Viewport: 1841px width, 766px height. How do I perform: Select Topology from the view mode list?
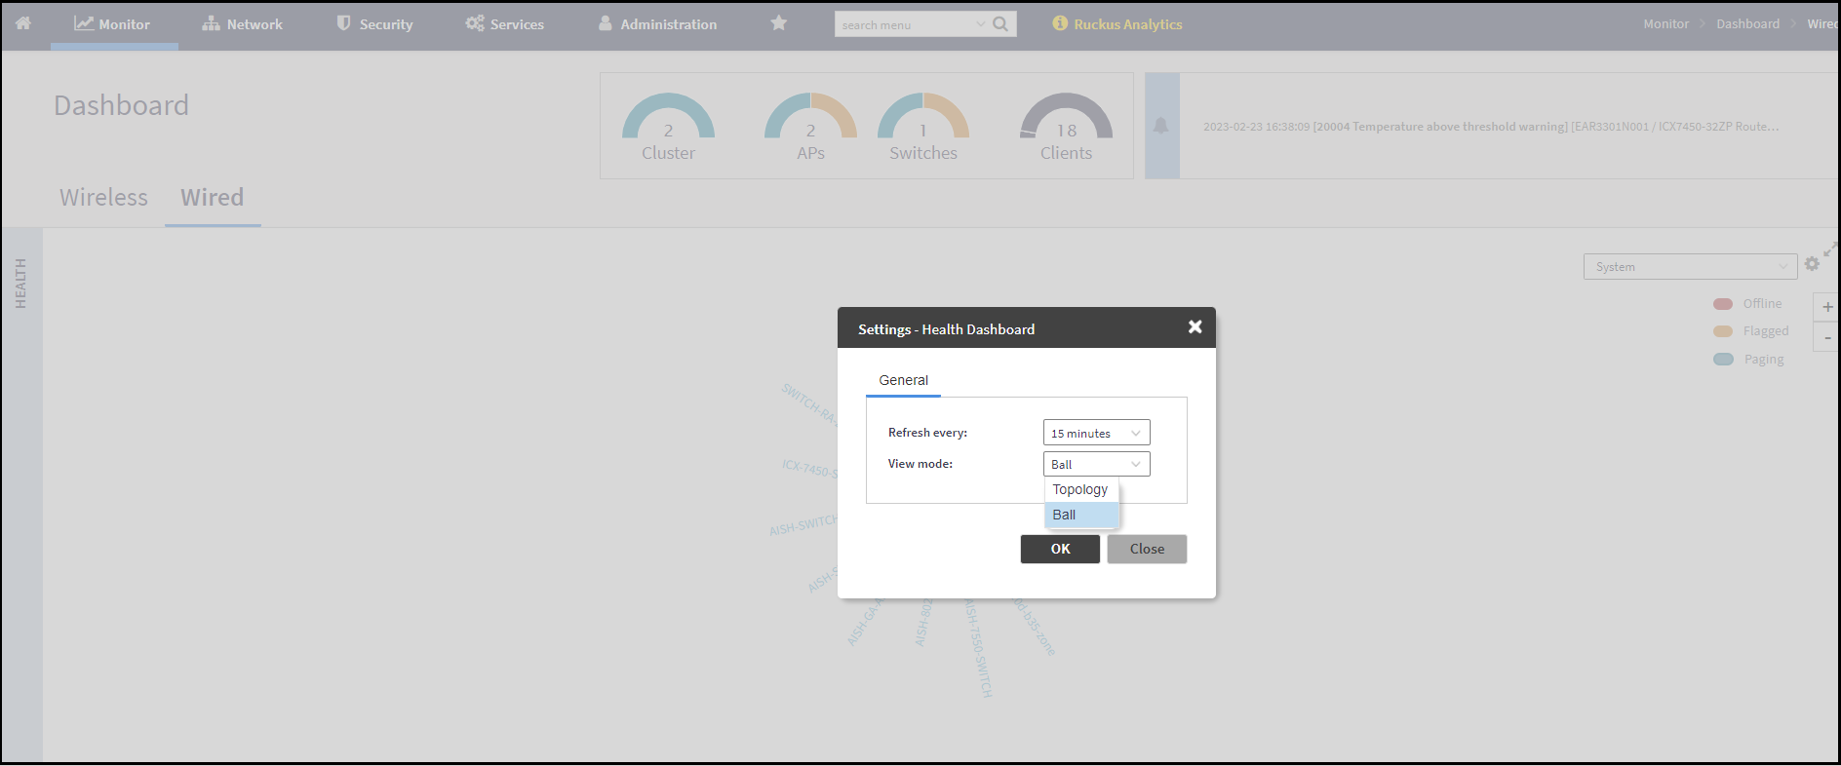click(1081, 489)
